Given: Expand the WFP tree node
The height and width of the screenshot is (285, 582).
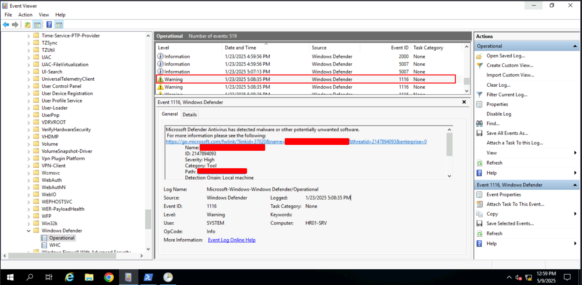Looking at the screenshot, I should [x=29, y=216].
